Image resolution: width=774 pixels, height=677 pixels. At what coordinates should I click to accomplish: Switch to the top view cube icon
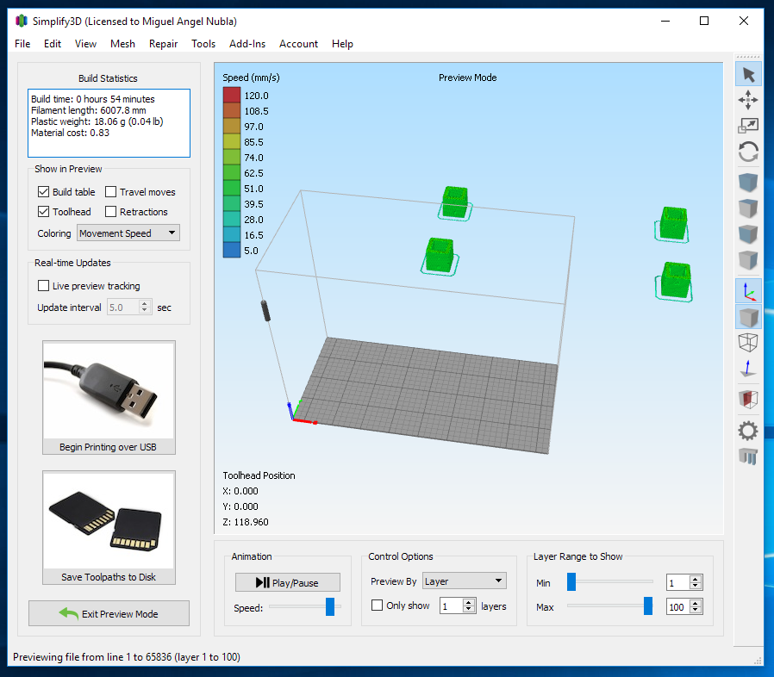pyautogui.click(x=748, y=208)
